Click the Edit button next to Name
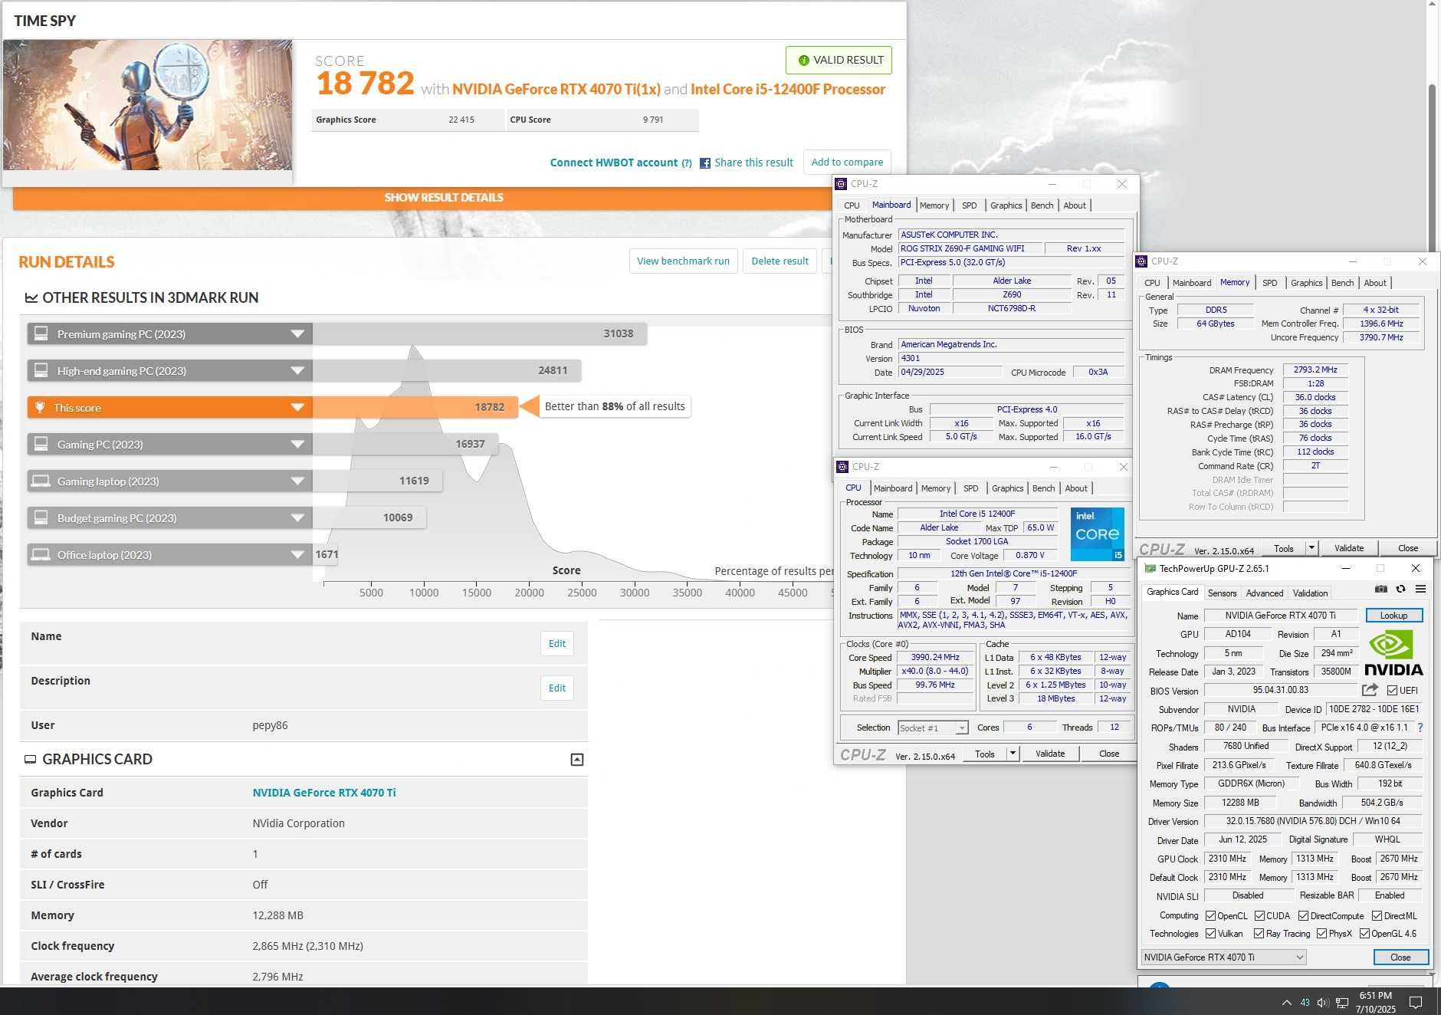Image resolution: width=1441 pixels, height=1015 pixels. [557, 644]
